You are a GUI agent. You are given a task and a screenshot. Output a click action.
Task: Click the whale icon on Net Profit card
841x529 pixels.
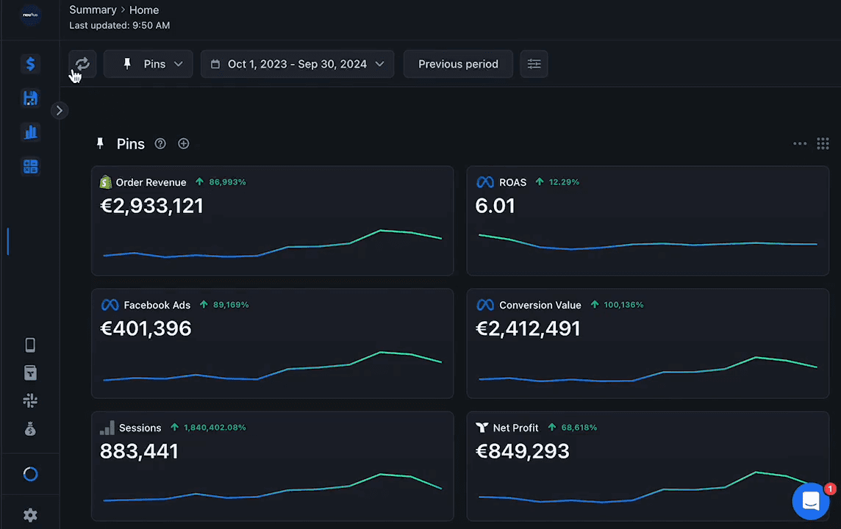tap(482, 428)
